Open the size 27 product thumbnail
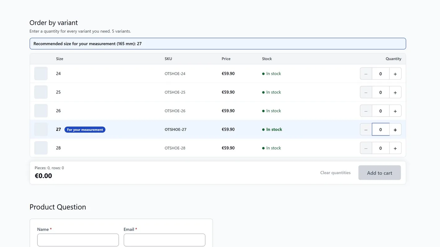 click(x=41, y=129)
